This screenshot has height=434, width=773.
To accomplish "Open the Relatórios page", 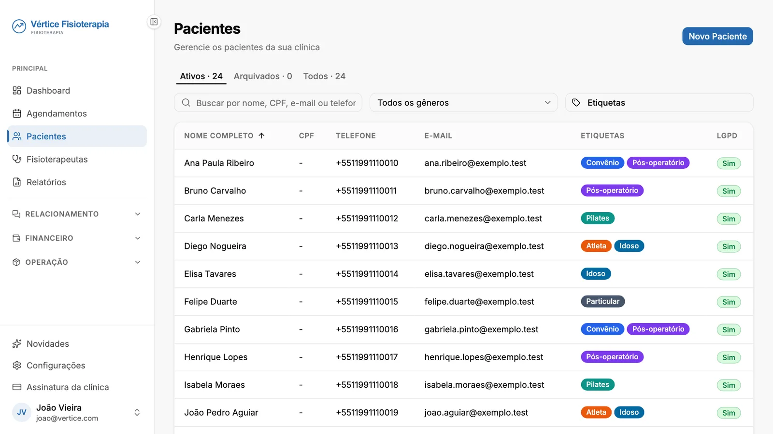I will point(77,182).
